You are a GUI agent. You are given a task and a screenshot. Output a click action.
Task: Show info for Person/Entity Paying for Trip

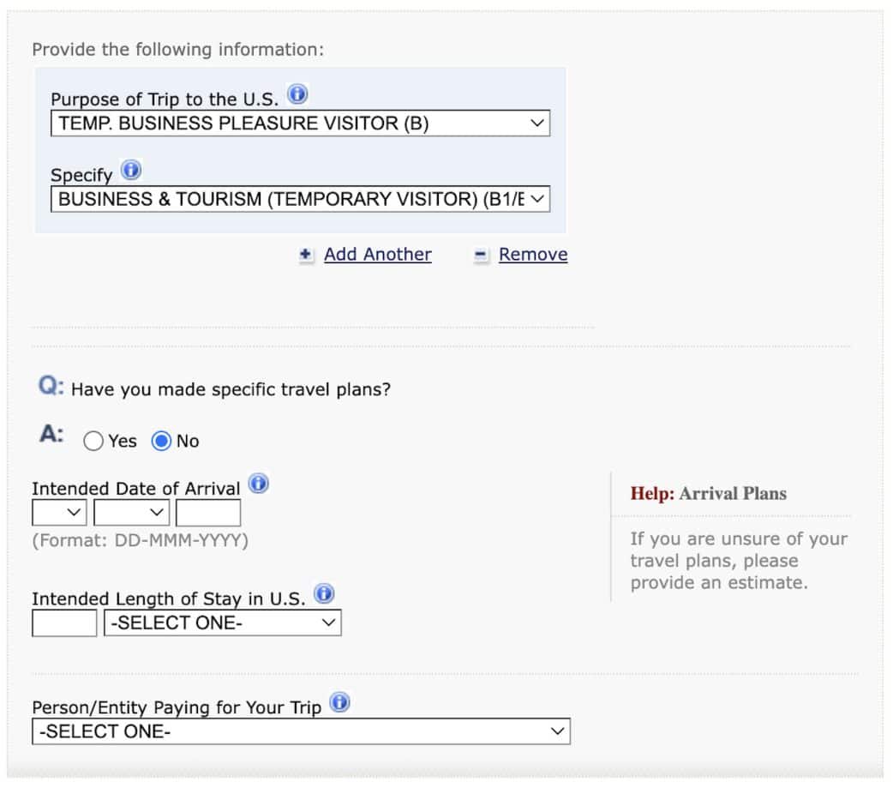pyautogui.click(x=340, y=703)
